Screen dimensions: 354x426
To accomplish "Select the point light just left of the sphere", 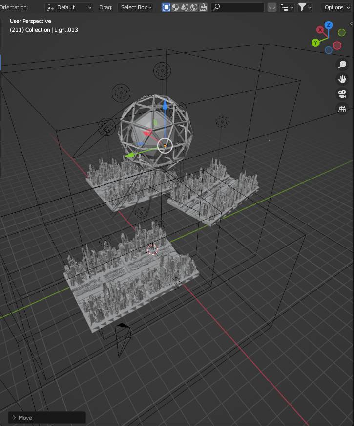I will click(x=106, y=127).
